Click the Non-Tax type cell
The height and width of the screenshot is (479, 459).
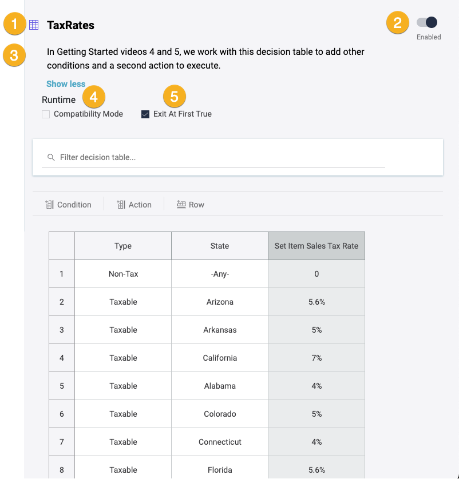[123, 274]
